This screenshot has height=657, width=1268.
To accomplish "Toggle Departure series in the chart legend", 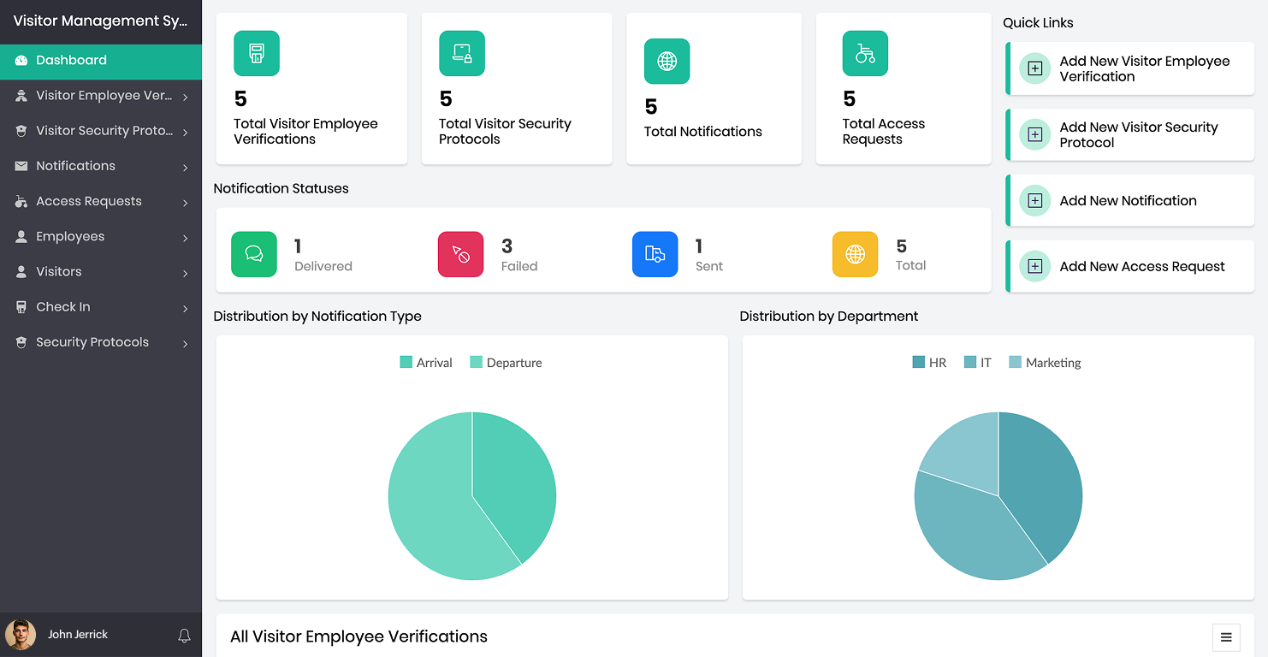I will (x=506, y=363).
